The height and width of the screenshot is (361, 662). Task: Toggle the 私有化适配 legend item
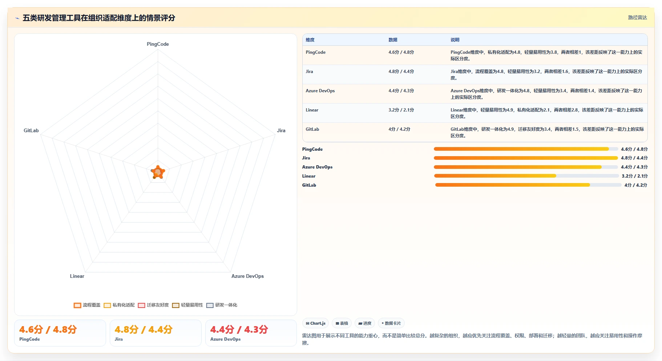point(119,305)
